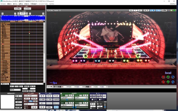Enable the モデル checkbox in view panel

point(92,99)
